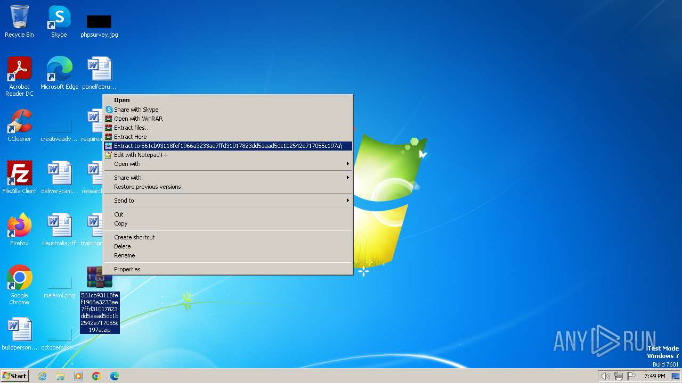Open the network status tray icon
The height and width of the screenshot is (383, 682).
tap(619, 376)
